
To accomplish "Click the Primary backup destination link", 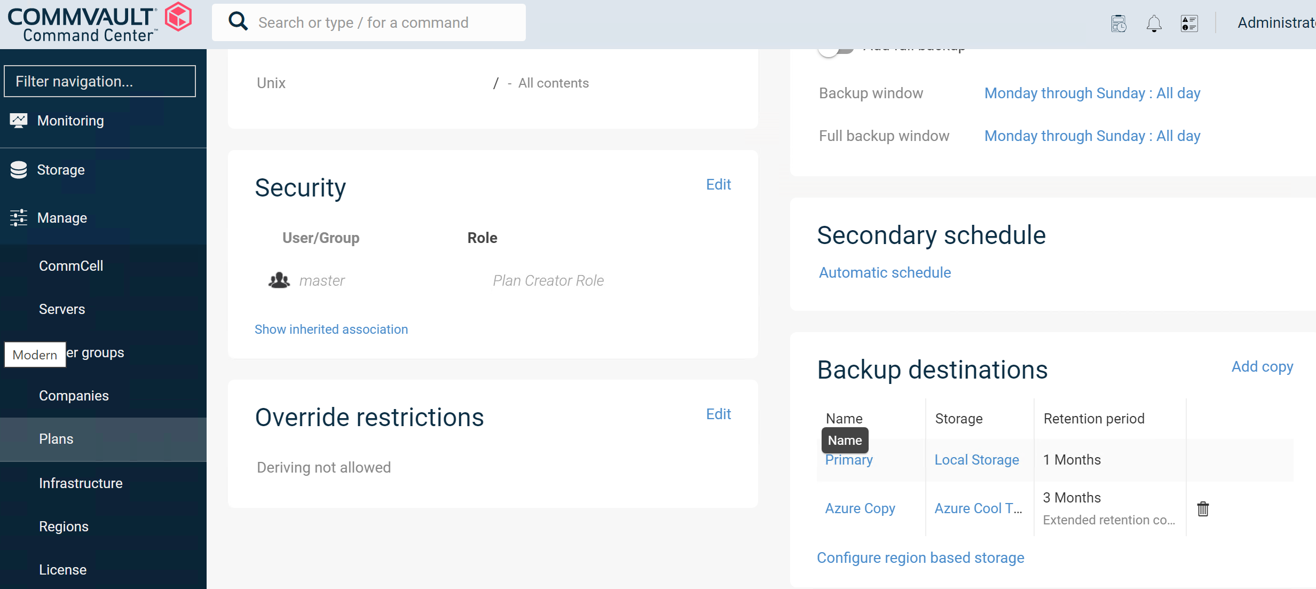I will [847, 460].
